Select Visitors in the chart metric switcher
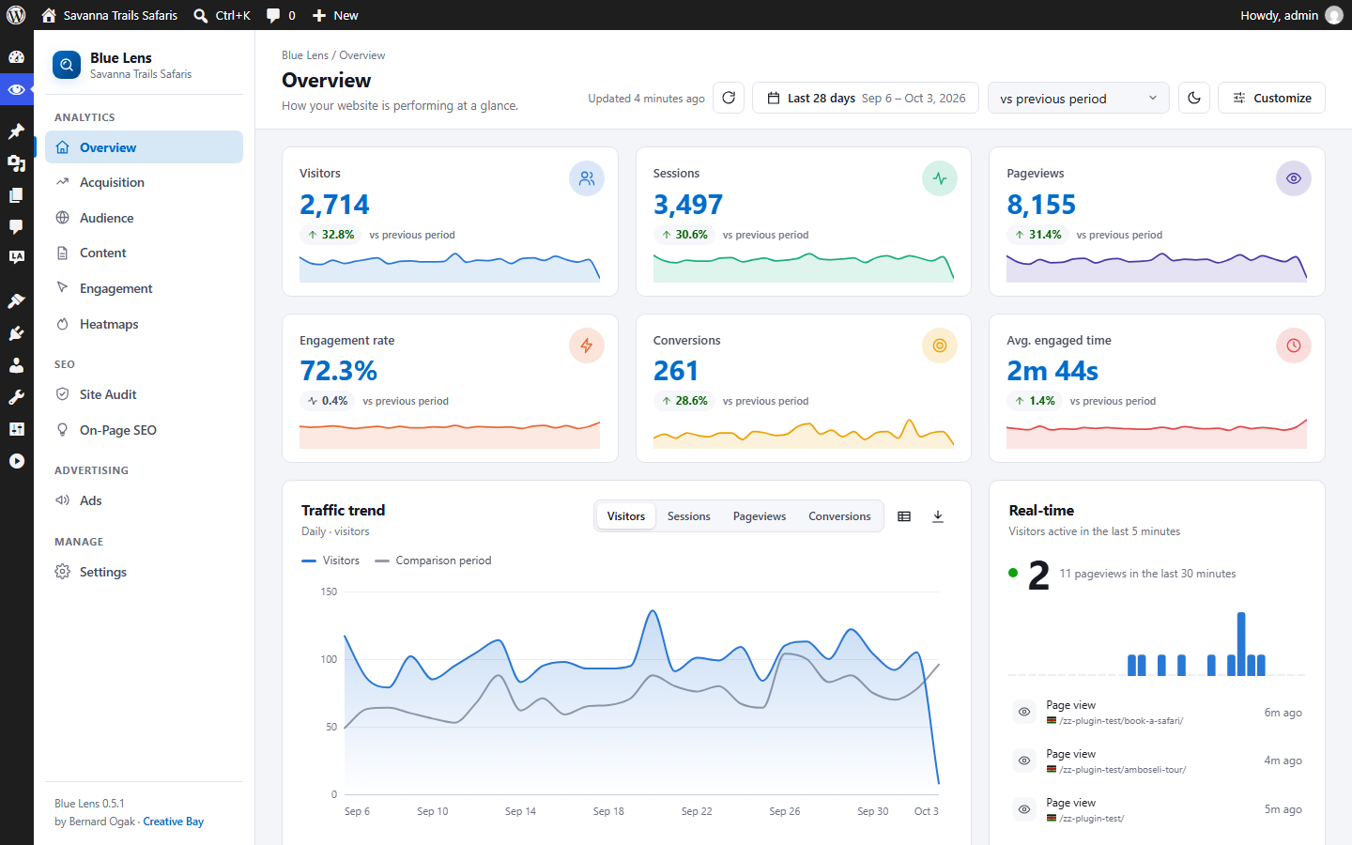 point(626,516)
